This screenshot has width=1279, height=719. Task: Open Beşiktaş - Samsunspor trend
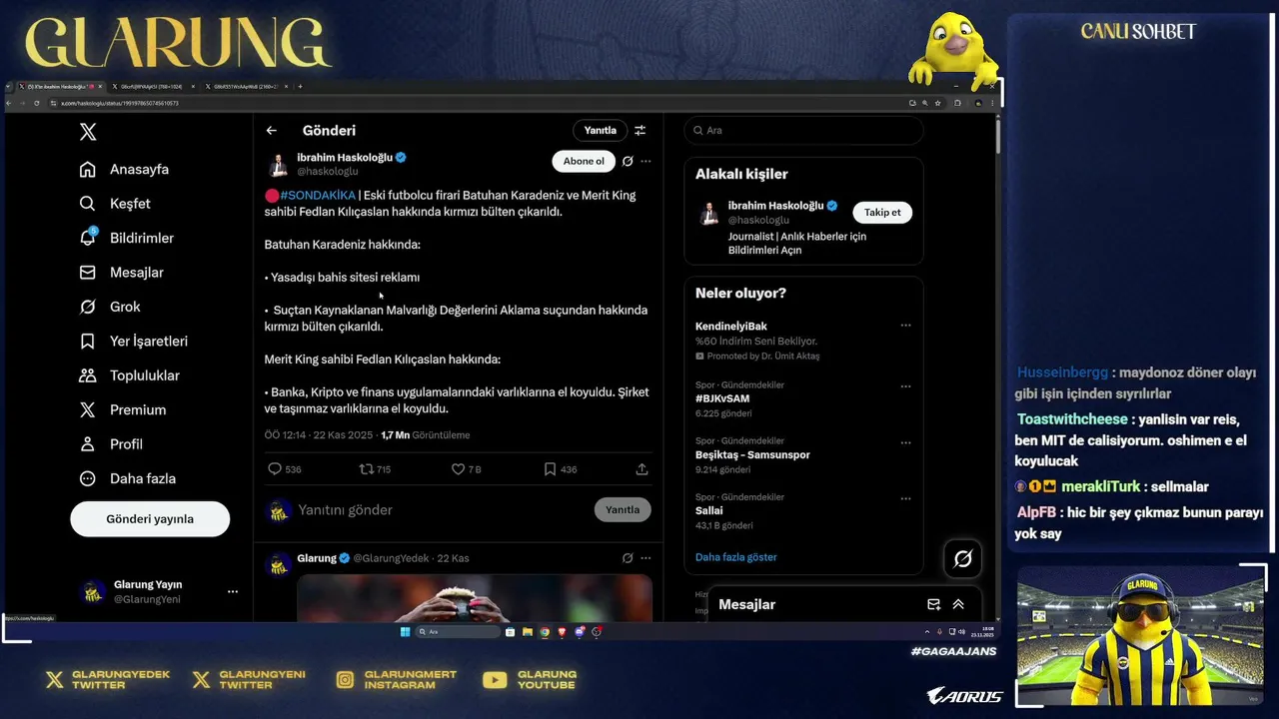click(x=752, y=454)
